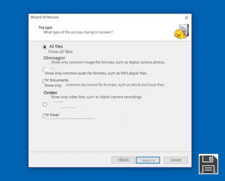
Task: Pick the Documents radio option
Action: (44, 81)
